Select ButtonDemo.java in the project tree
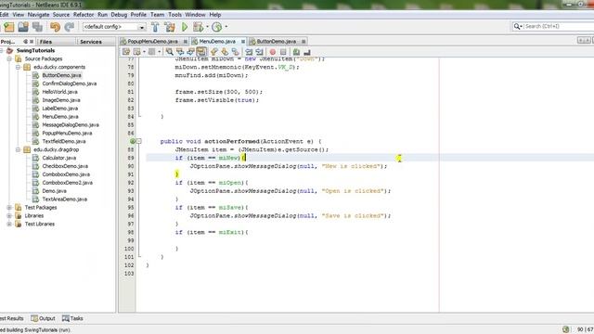The width and height of the screenshot is (594, 334). click(x=61, y=75)
